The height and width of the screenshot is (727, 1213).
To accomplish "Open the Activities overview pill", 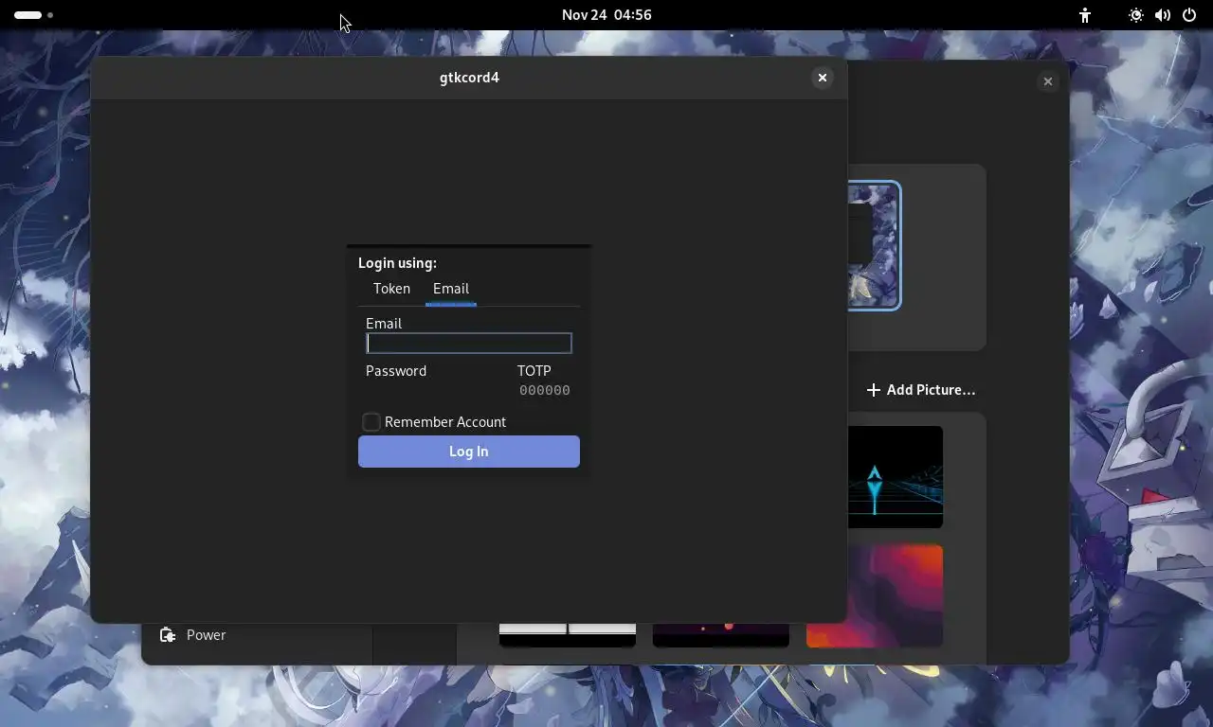I will tap(33, 15).
